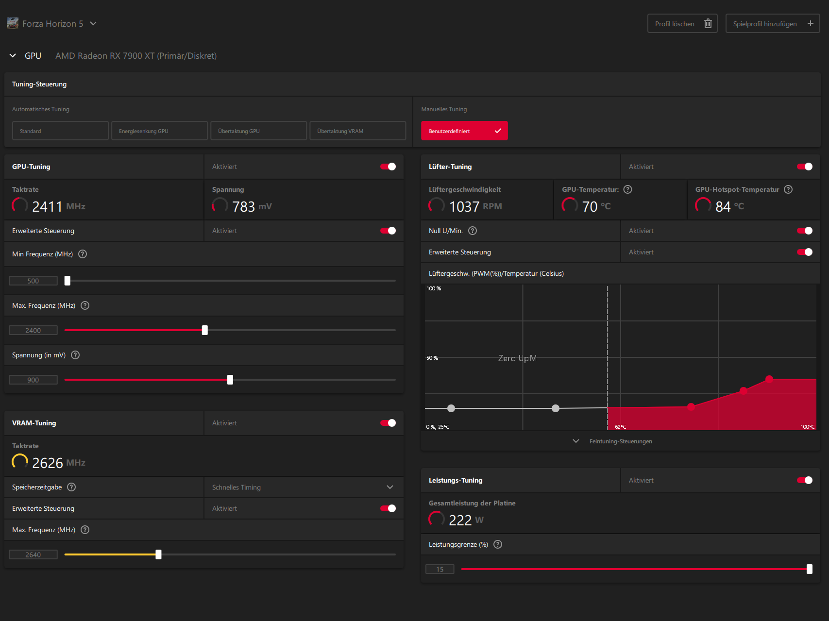Open help icon for VRAM Max. Frequenz (MHz)

(x=85, y=530)
